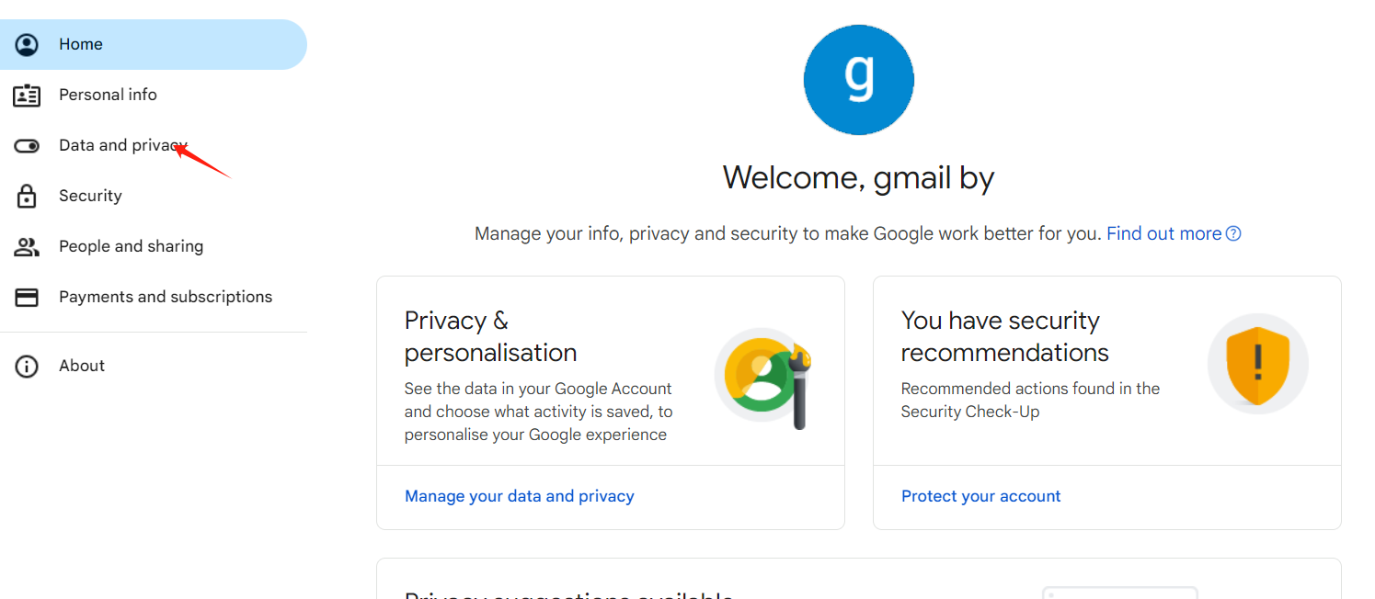The image size is (1375, 599).
Task: Click the Security padlock icon
Action: pyautogui.click(x=28, y=196)
